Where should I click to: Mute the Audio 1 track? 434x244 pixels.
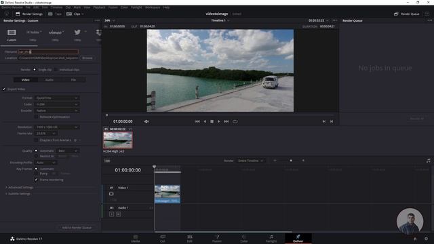[118, 214]
